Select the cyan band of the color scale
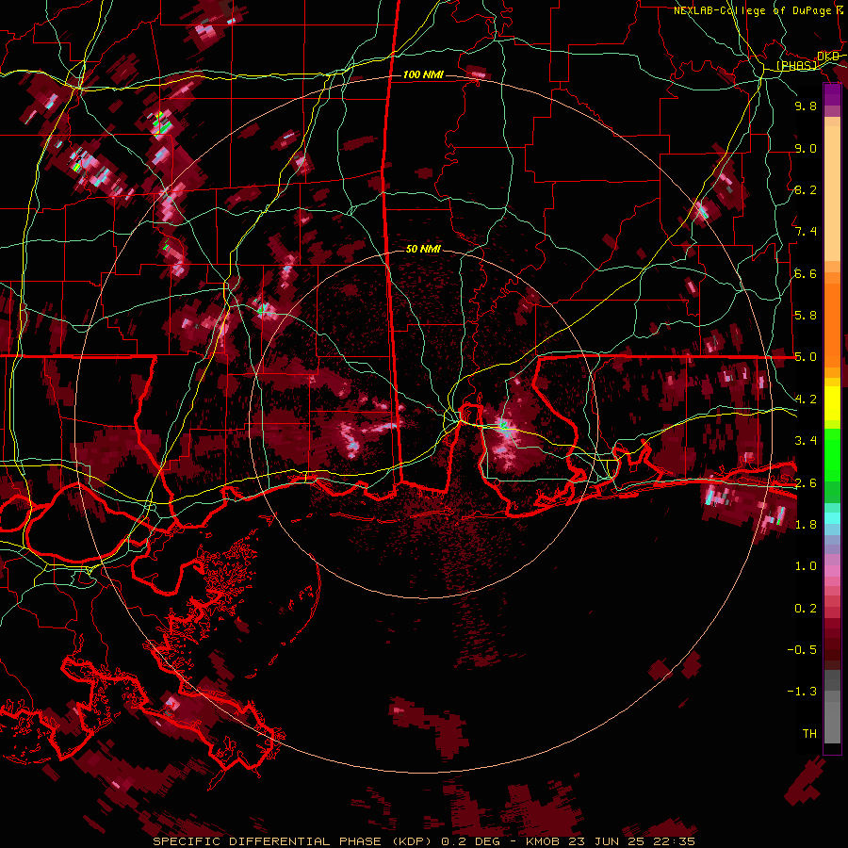 click(832, 517)
